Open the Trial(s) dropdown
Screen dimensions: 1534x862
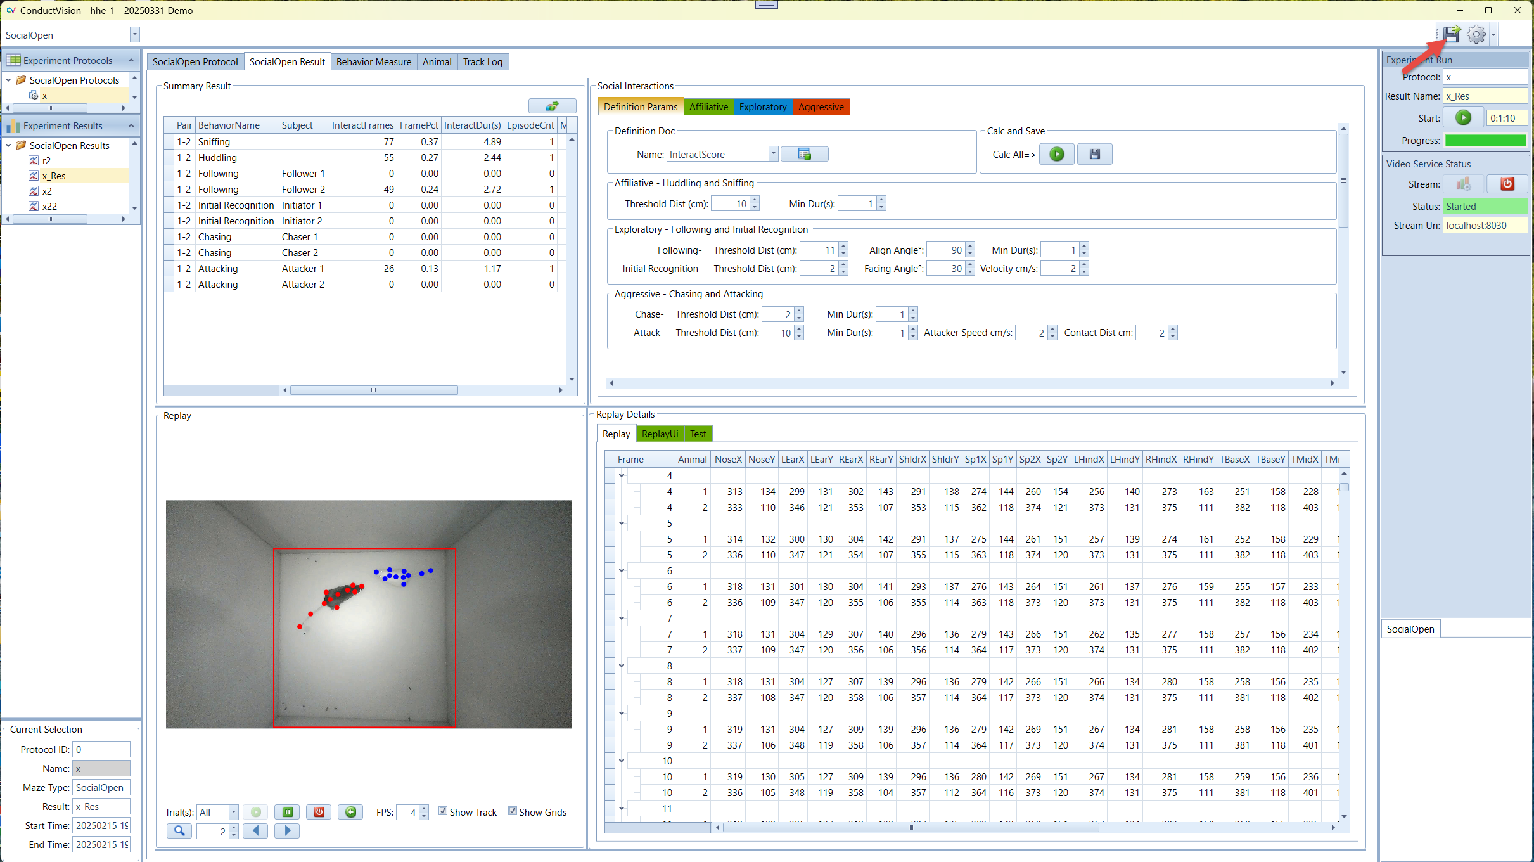point(233,812)
